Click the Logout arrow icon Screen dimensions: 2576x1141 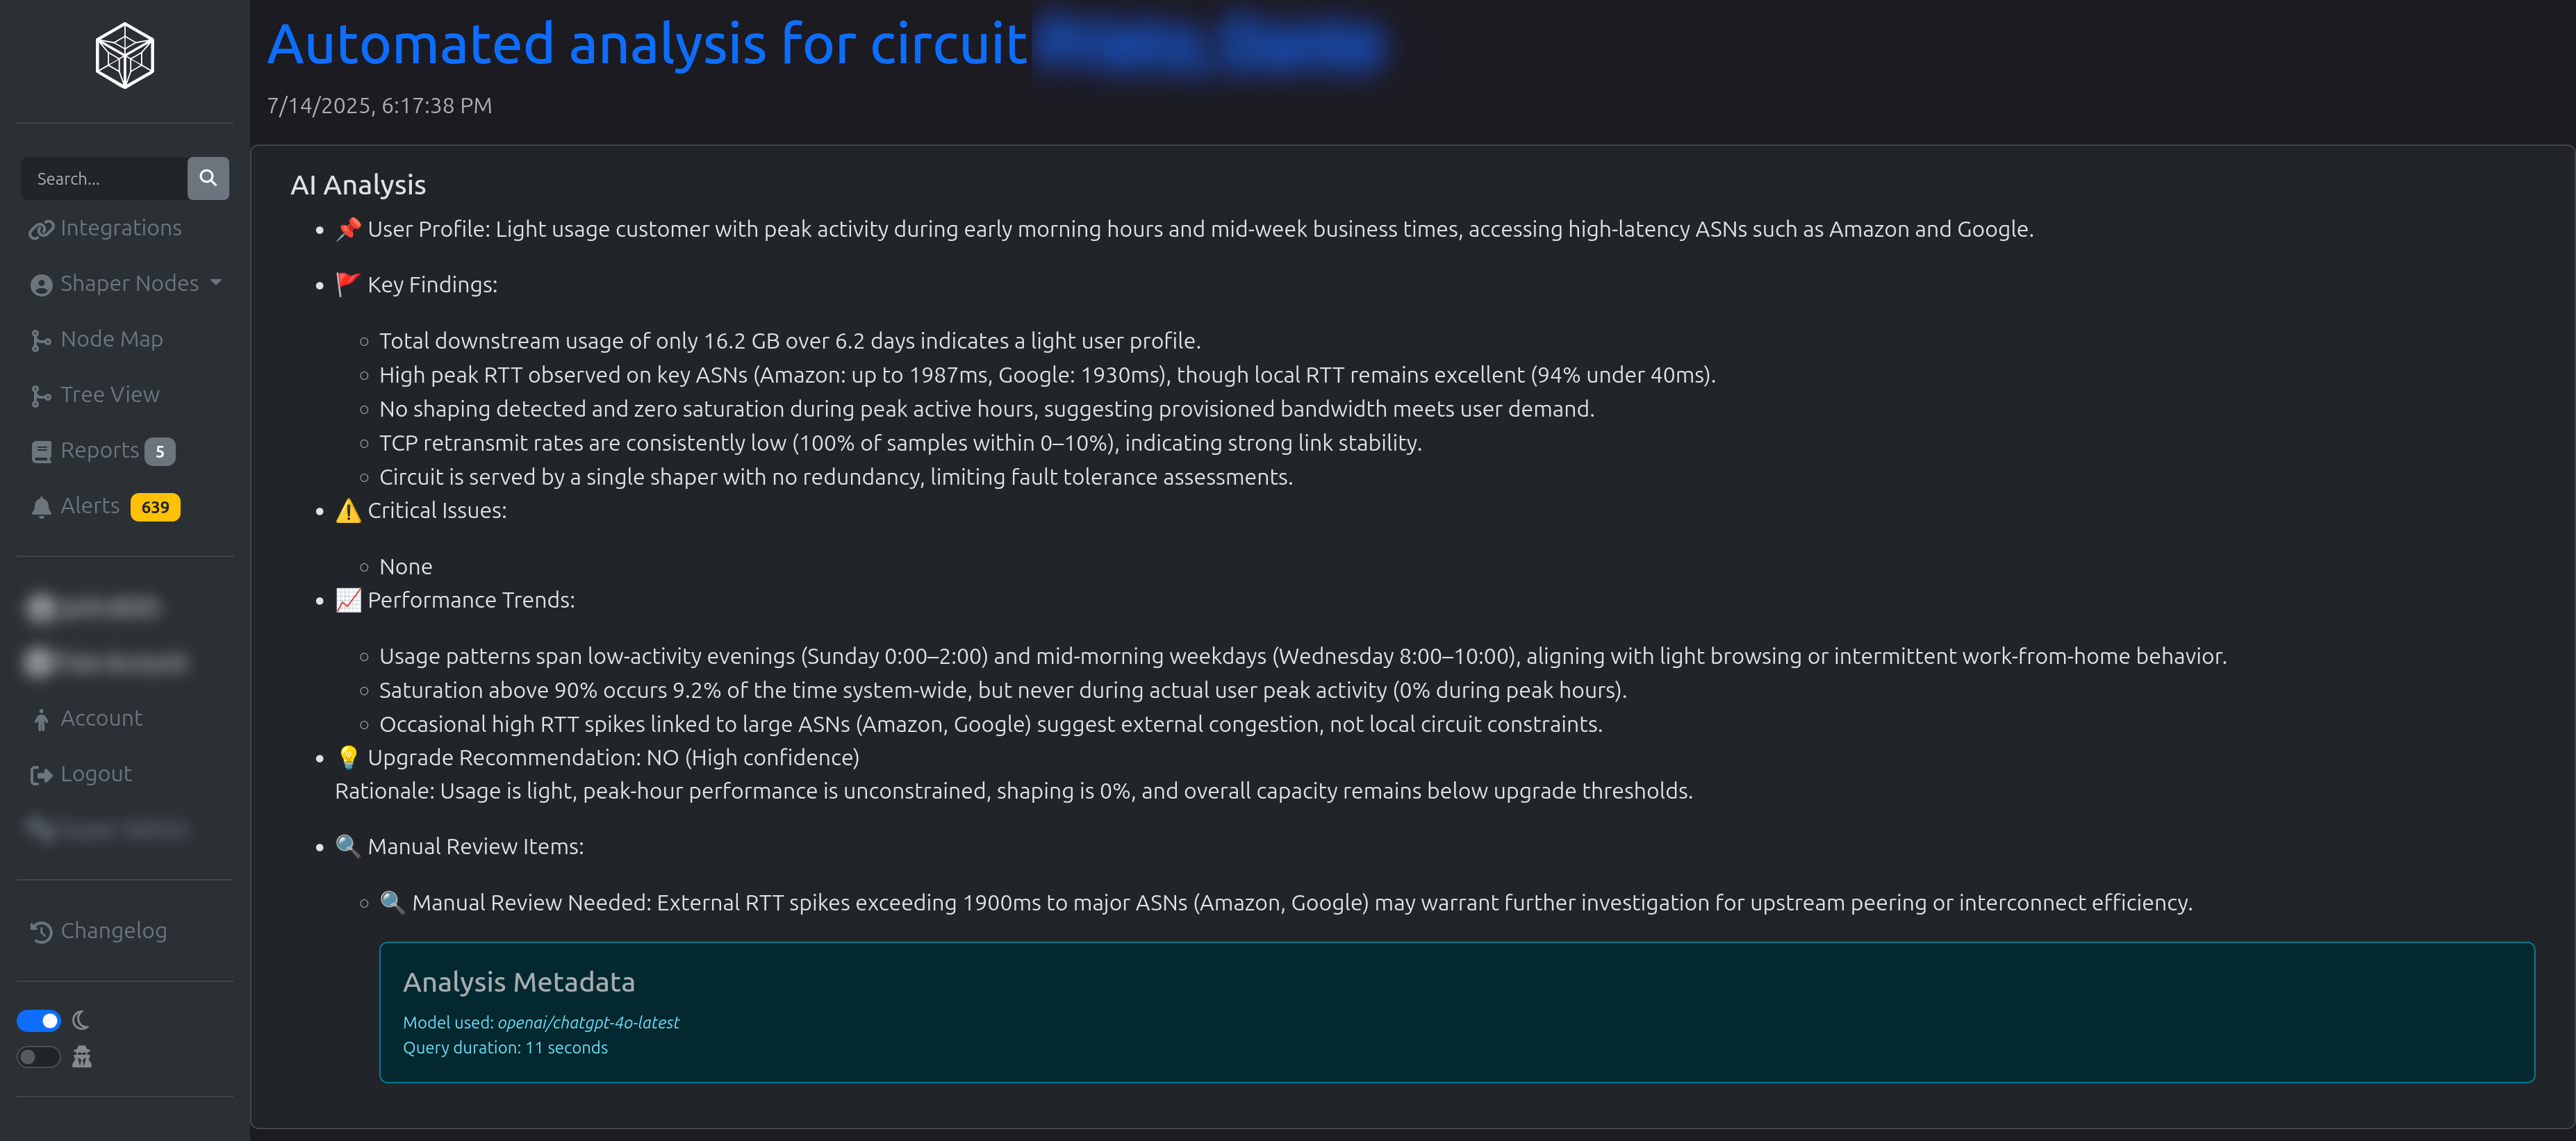41,775
